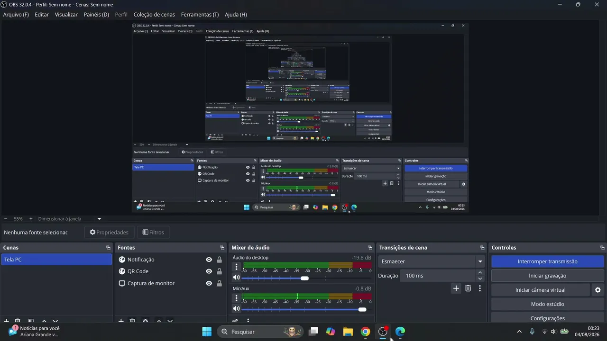Screen dimensions: 607x341
Task: Toggle lock for Captura de monitor source
Action: 219,283
